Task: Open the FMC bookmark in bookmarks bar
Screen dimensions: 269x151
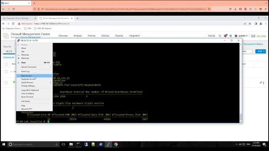Action: point(28,29)
